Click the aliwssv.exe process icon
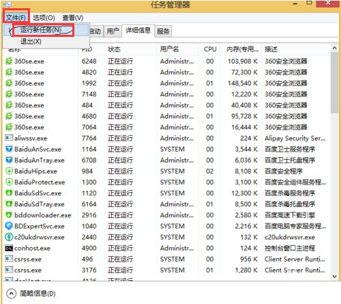341x304 pixels. 9,138
